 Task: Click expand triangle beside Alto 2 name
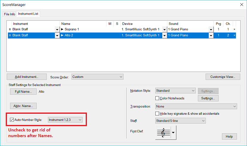coord(62,35)
